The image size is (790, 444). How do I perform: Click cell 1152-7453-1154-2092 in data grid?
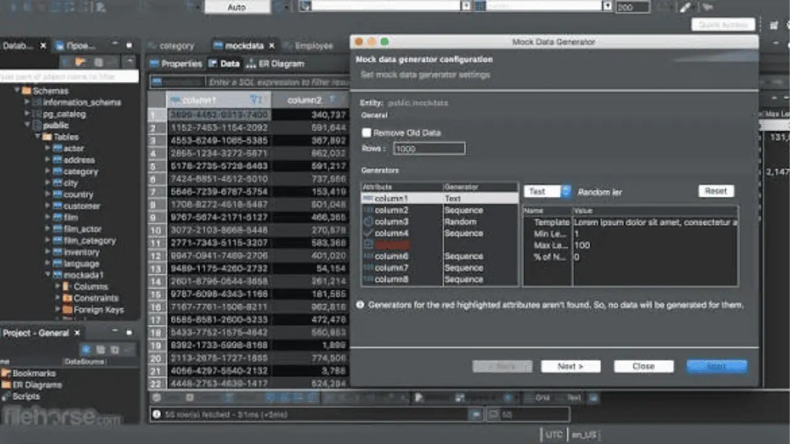point(219,128)
